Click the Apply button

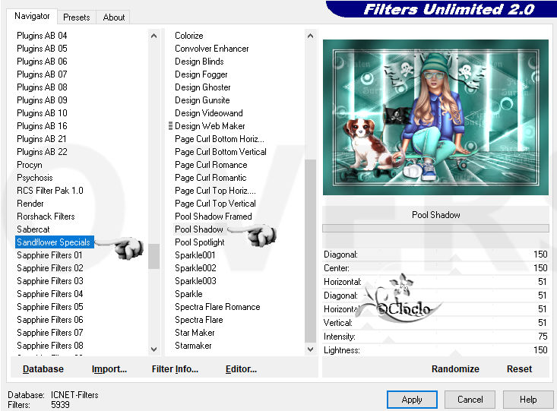coord(412,400)
